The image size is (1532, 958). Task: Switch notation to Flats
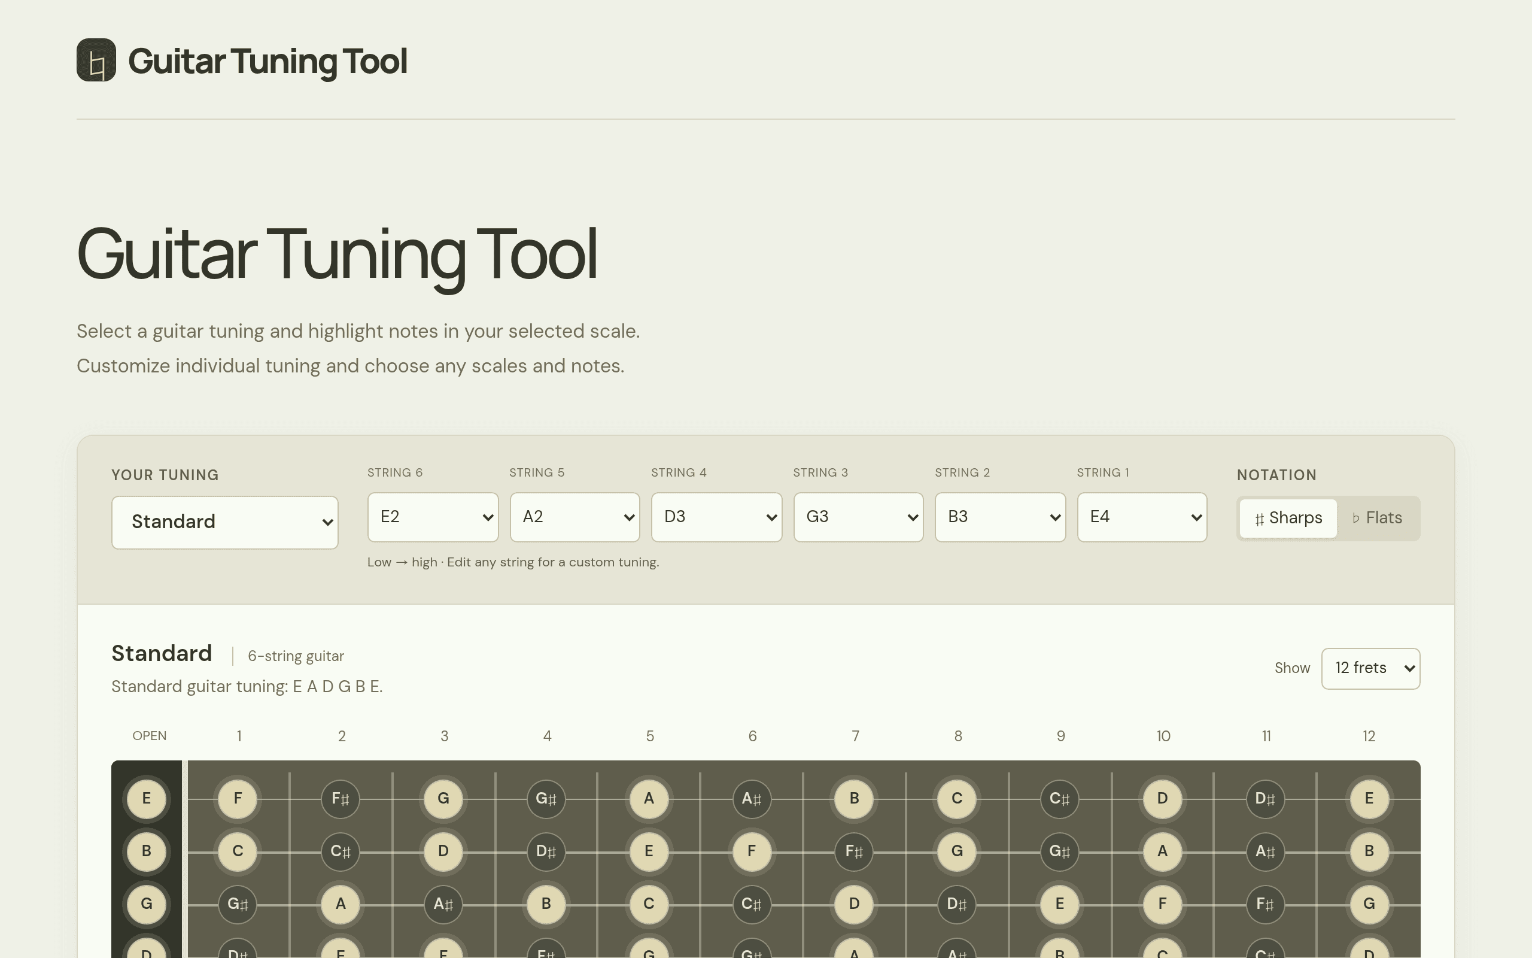pyautogui.click(x=1377, y=519)
